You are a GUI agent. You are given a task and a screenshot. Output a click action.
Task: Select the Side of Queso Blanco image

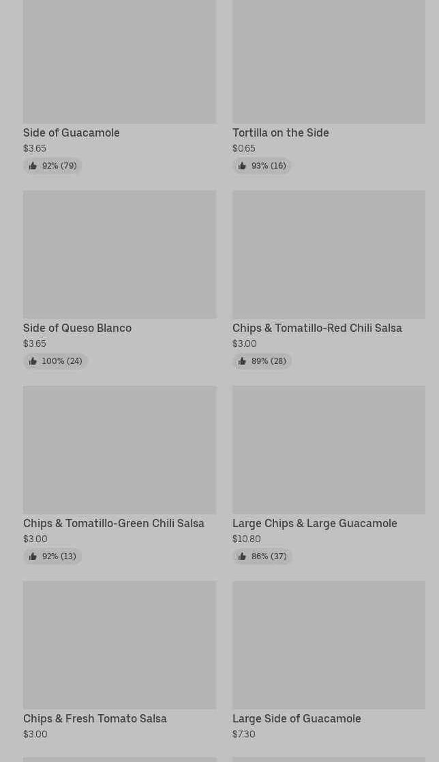119,254
